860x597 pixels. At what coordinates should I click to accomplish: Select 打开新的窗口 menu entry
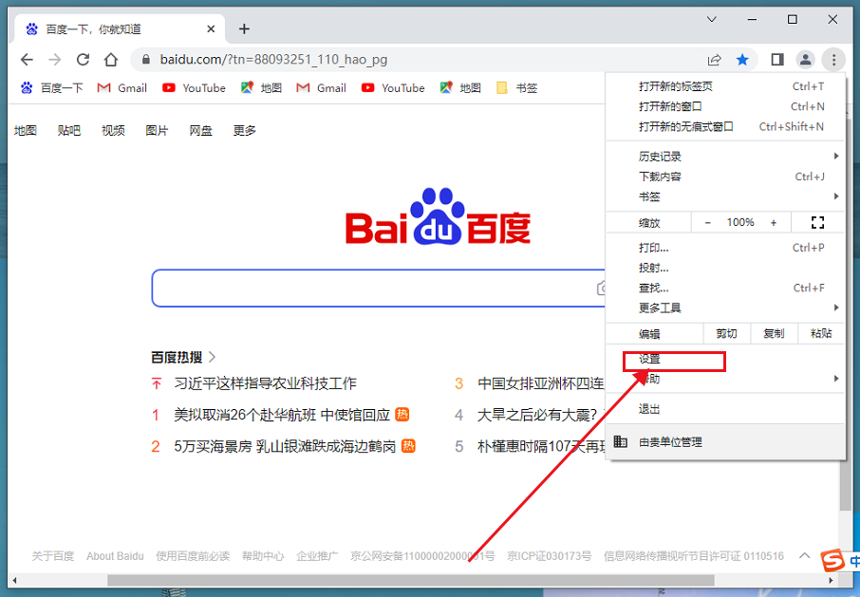click(725, 106)
